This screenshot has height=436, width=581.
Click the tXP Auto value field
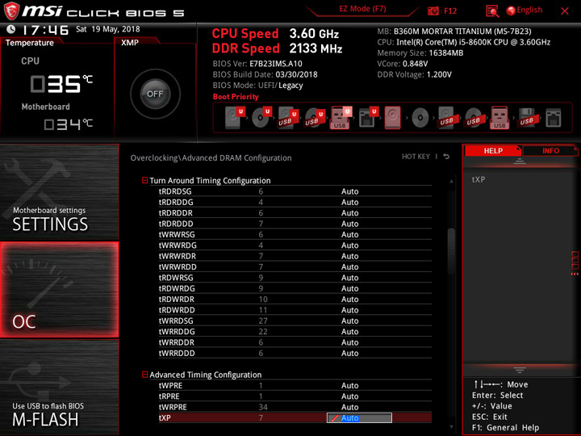[x=359, y=418]
